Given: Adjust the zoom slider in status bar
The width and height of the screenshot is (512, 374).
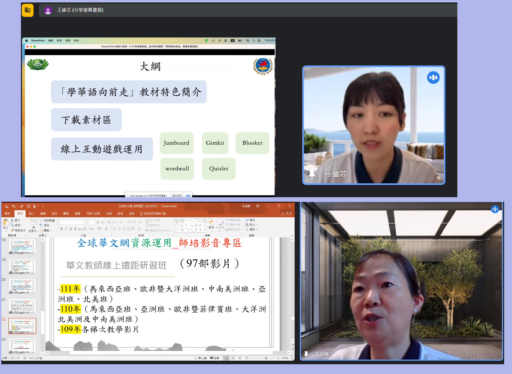Looking at the screenshot, I should [266, 358].
